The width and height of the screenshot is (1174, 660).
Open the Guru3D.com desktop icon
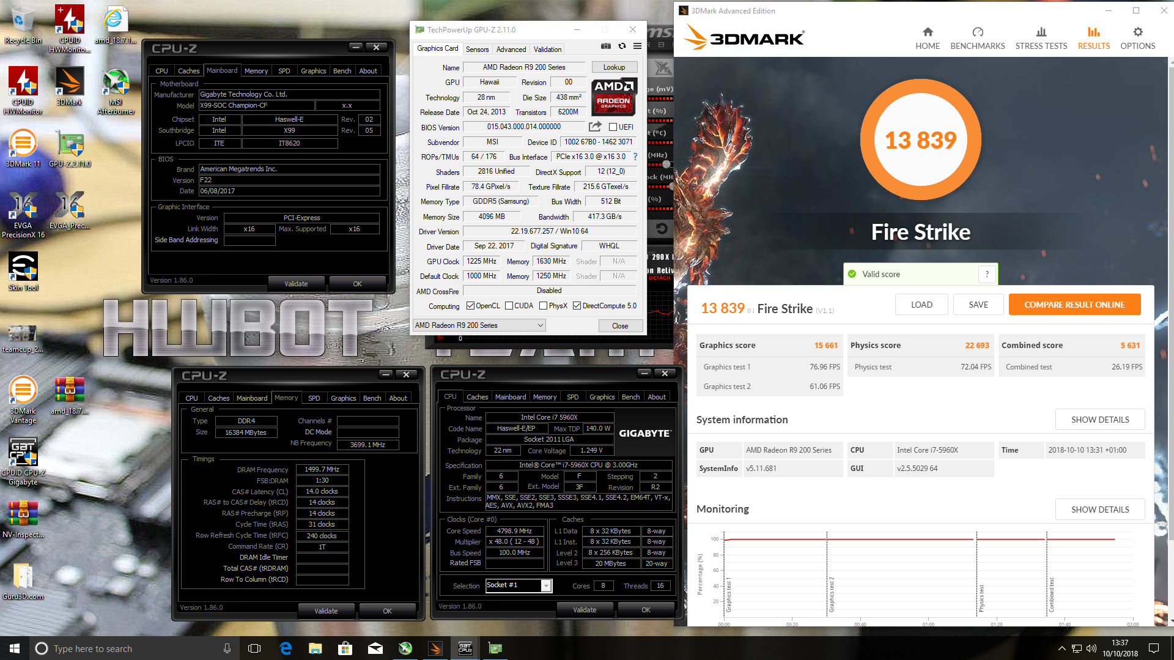coord(23,581)
